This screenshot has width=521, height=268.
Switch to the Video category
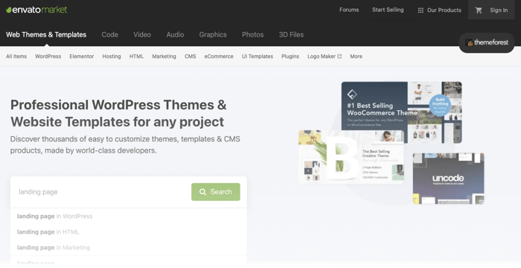pos(142,34)
